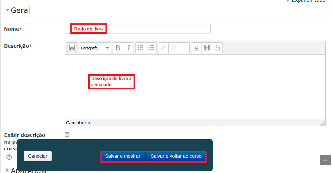This screenshot has height=173, width=332.
Task: Open the insert image dialog
Action: [196, 48]
